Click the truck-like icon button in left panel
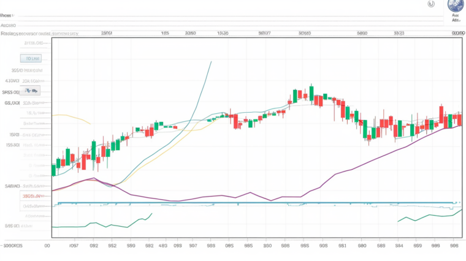The image size is (466, 261). pos(31,91)
